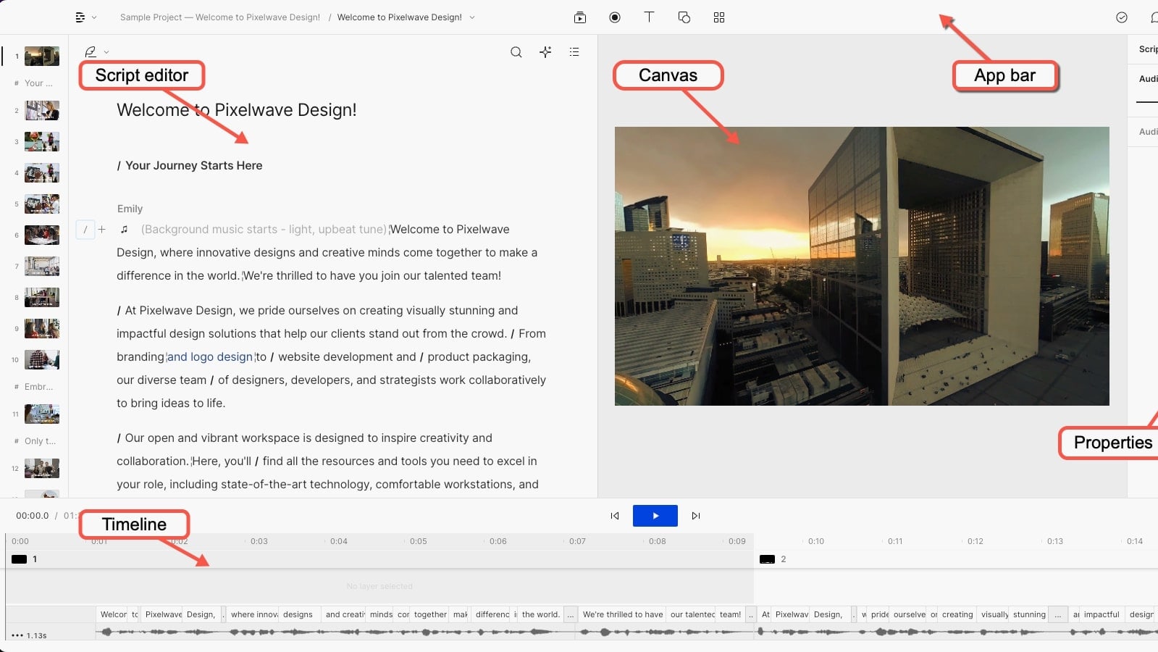This screenshot has height=652, width=1158.
Task: Select scene 8 thumbnail in the sidebar
Action: click(x=42, y=297)
